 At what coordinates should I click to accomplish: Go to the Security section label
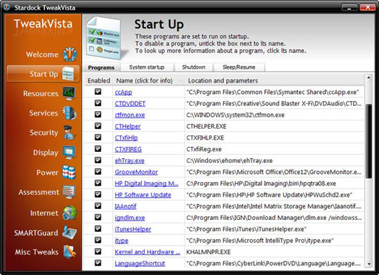coord(43,133)
